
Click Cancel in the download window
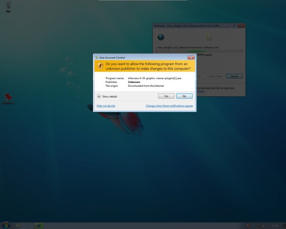point(235,76)
